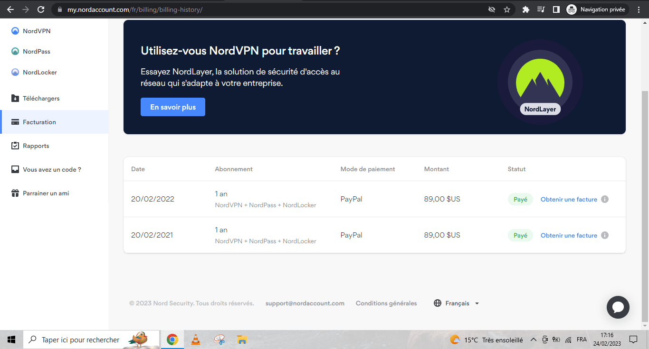
Task: Open the weather widget showing 15°C
Action: coord(486,340)
